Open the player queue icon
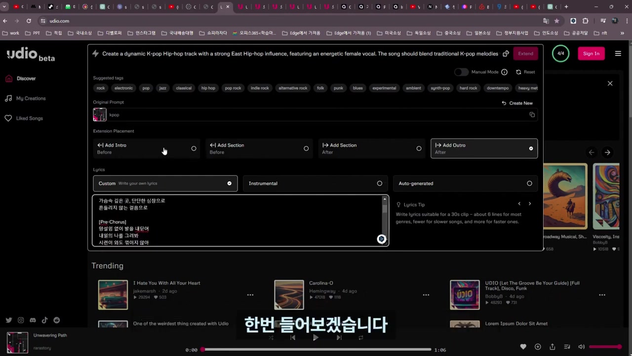The image size is (632, 356). click(567, 347)
